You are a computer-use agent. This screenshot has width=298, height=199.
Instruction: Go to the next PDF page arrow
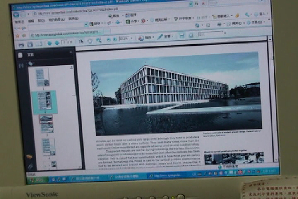[57, 43]
